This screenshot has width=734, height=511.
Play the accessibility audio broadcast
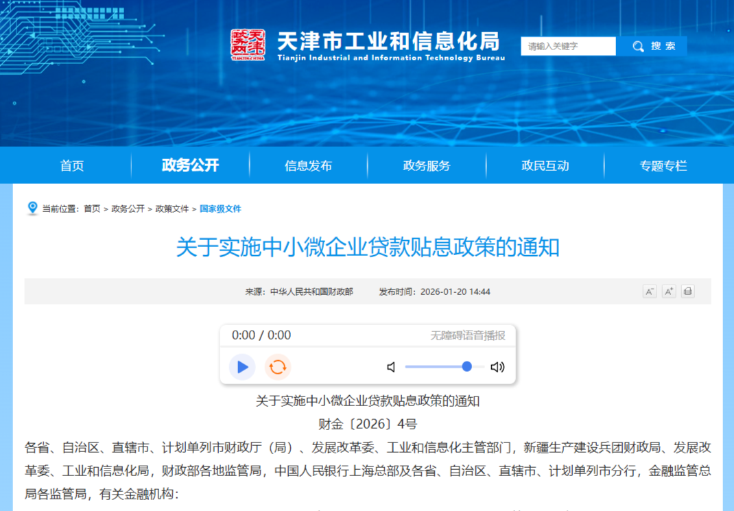[242, 367]
